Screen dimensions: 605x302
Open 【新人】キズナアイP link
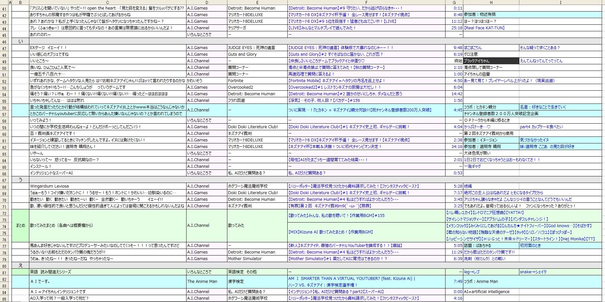[x=345, y=246]
